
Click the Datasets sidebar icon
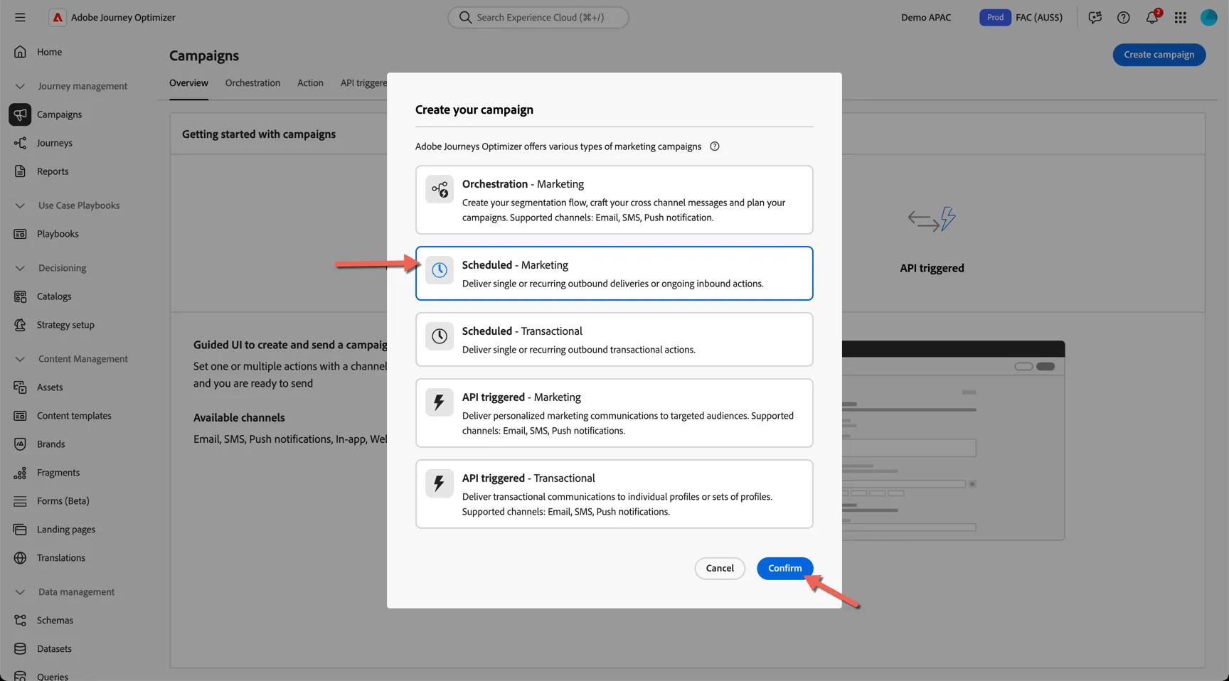coord(20,649)
